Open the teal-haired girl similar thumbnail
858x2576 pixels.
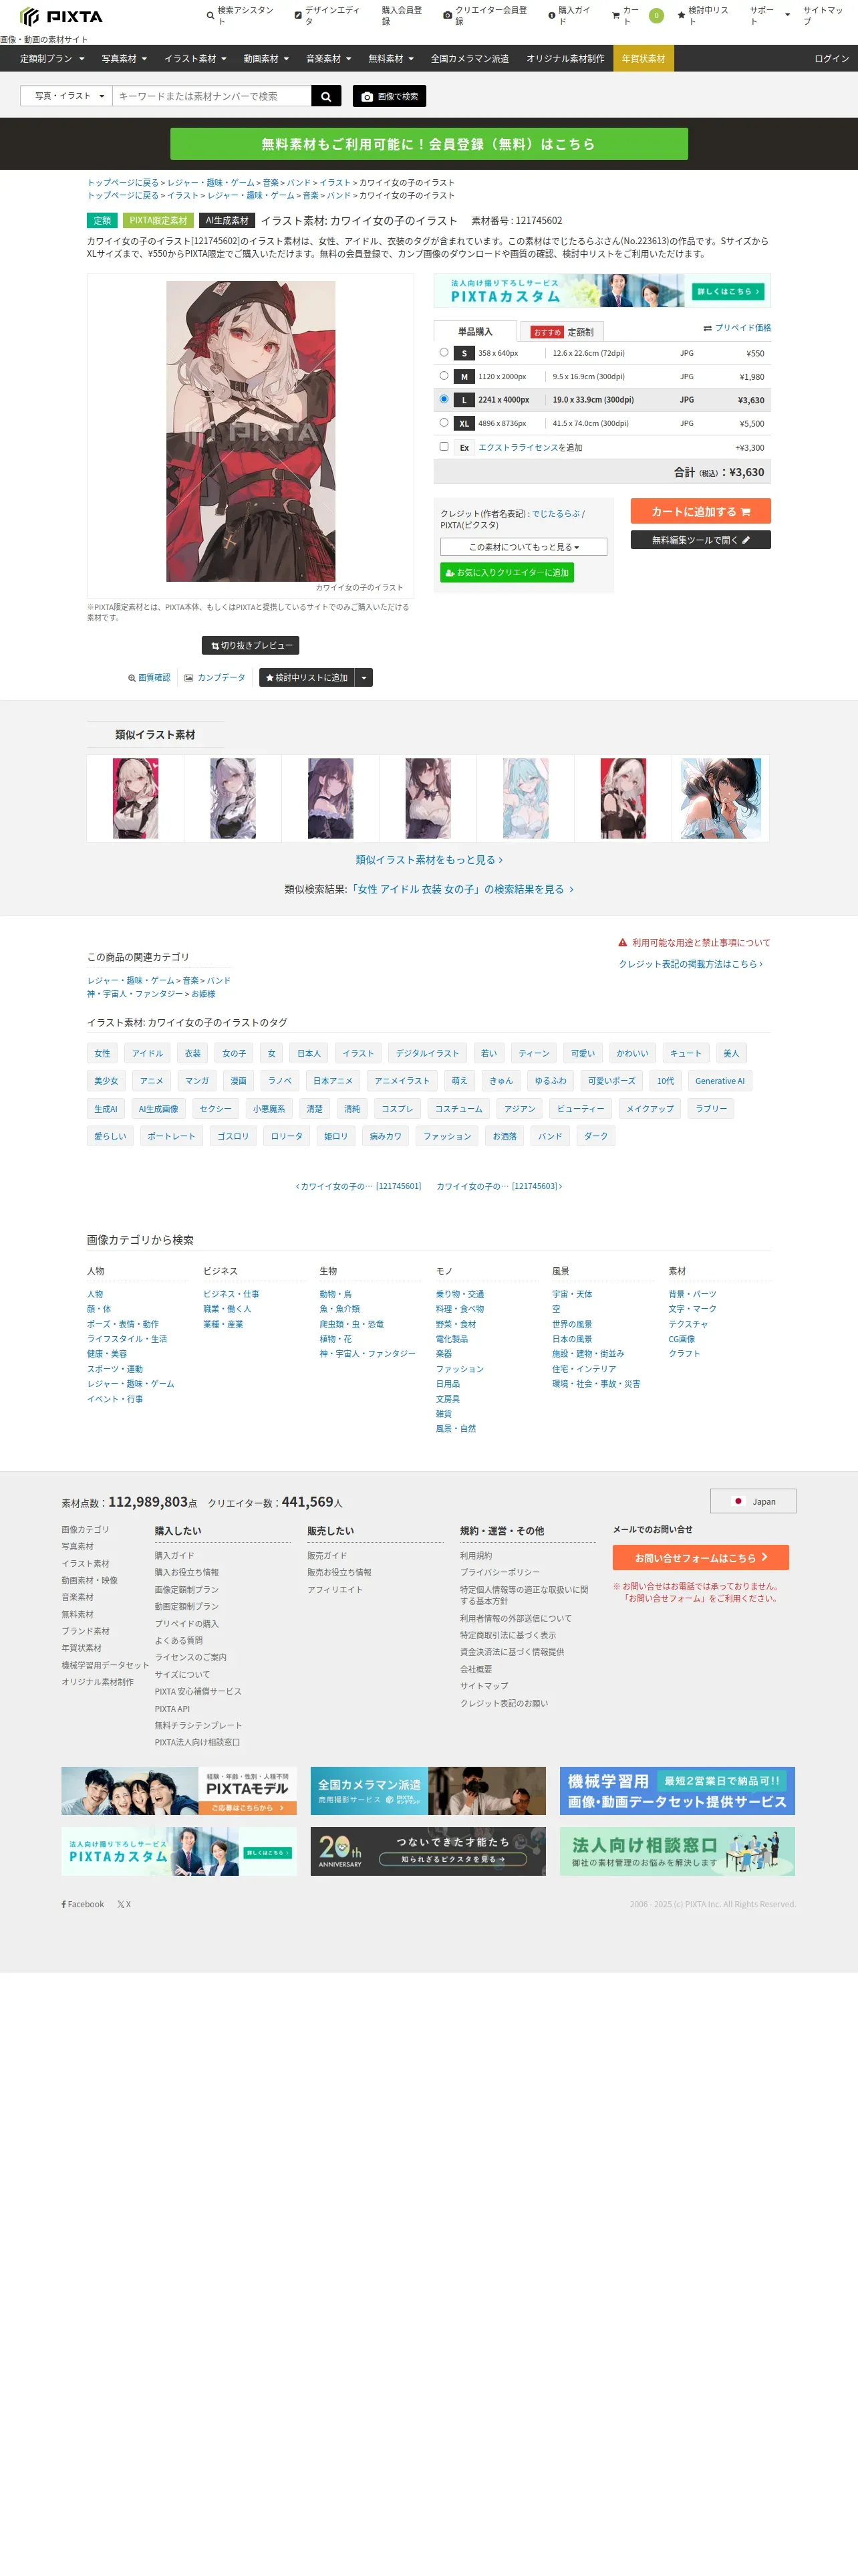(x=525, y=798)
